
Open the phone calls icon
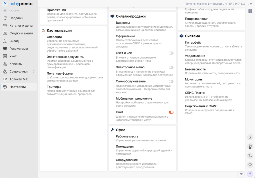pyautogui.click(x=250, y=156)
